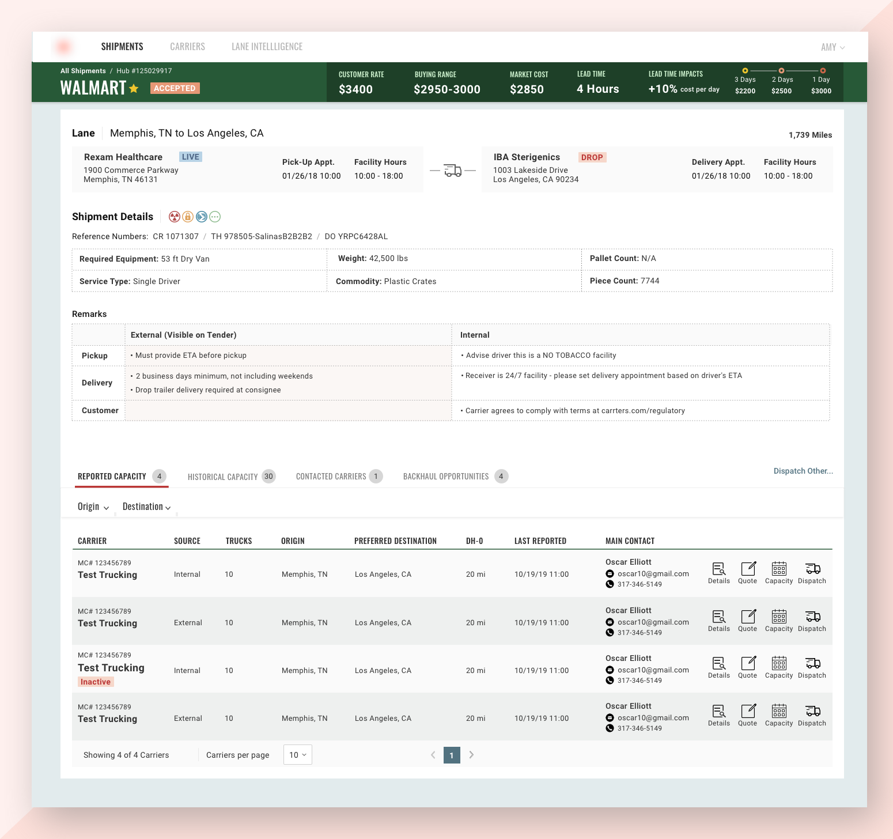Expand the Destination filter dropdown
The height and width of the screenshot is (839, 893).
146,507
